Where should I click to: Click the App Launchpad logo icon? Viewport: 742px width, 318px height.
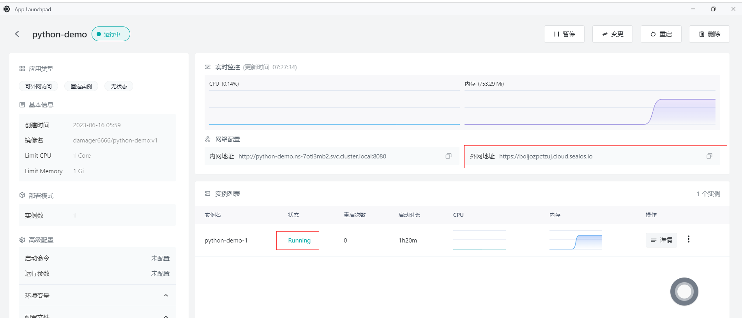coord(7,9)
